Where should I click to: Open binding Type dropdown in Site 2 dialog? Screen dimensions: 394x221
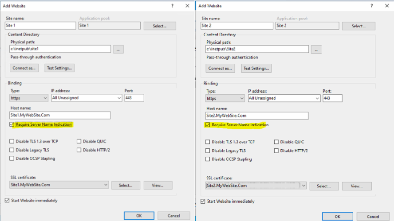coord(225,98)
